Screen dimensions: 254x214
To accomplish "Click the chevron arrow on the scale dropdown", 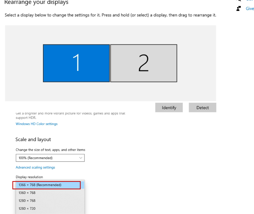I will click(x=81, y=158).
